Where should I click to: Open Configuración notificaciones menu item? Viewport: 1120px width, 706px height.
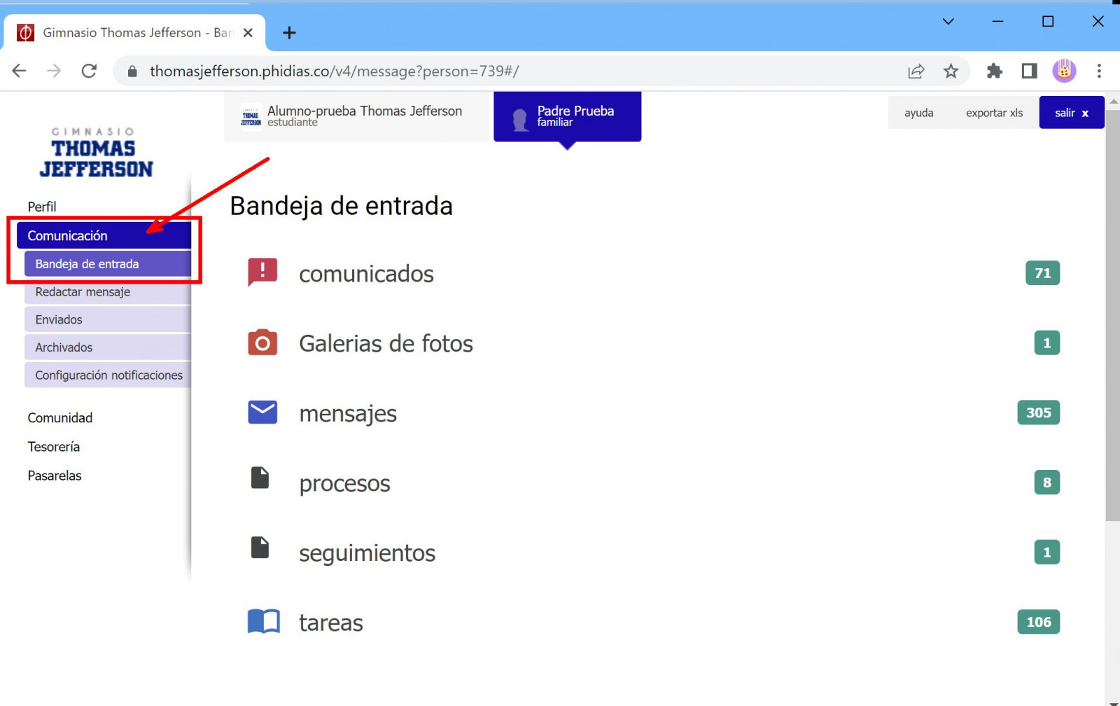pyautogui.click(x=109, y=375)
